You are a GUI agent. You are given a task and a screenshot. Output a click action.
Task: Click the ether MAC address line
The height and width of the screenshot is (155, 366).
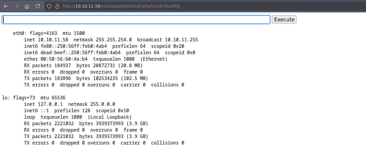click(96, 59)
